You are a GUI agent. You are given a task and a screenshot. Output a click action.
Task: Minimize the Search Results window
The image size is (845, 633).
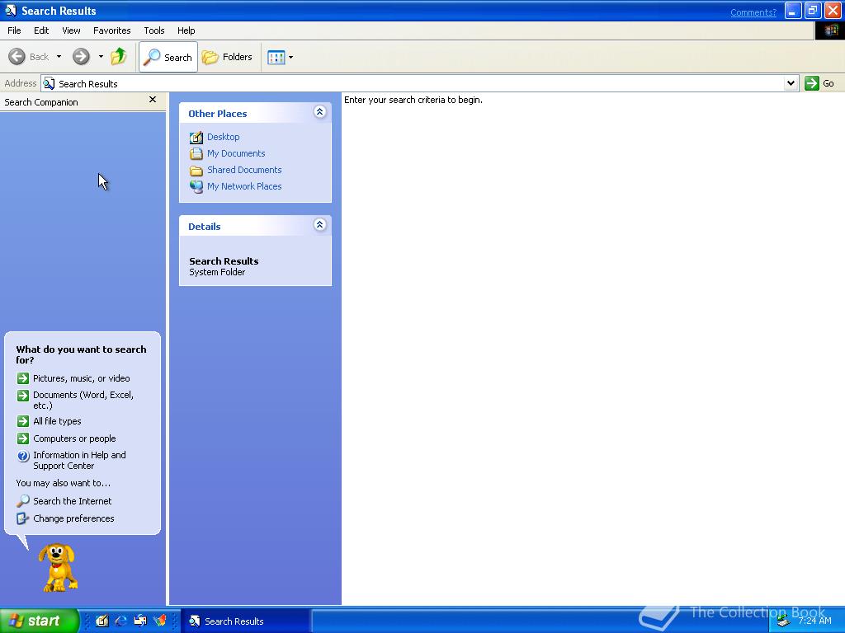793,11
